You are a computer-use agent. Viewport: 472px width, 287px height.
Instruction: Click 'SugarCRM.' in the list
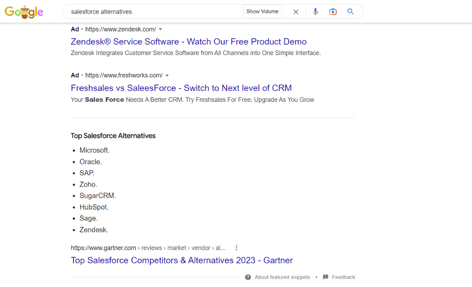coord(98,196)
